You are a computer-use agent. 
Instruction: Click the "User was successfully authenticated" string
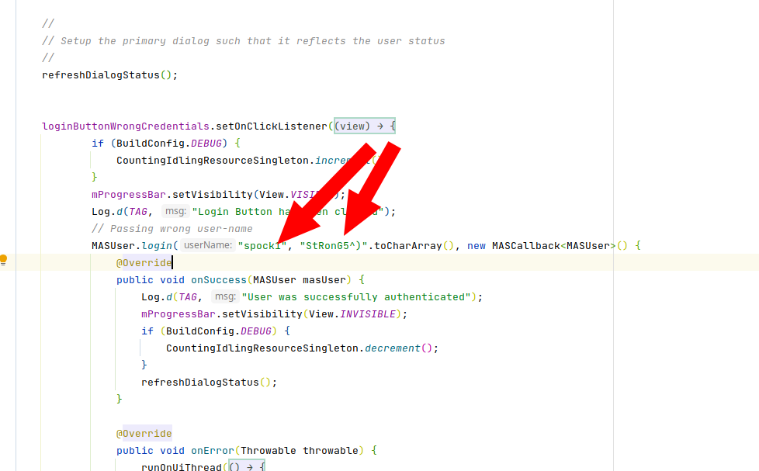click(x=356, y=297)
